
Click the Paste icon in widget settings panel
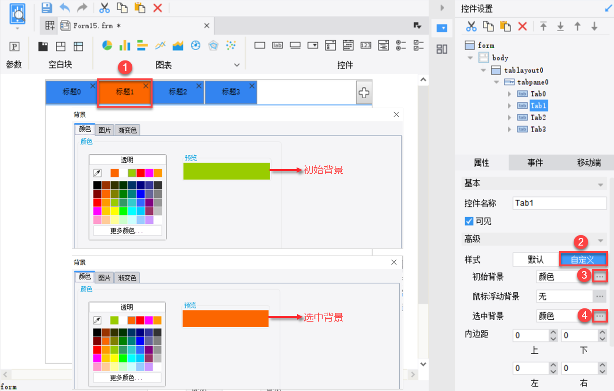click(505, 26)
